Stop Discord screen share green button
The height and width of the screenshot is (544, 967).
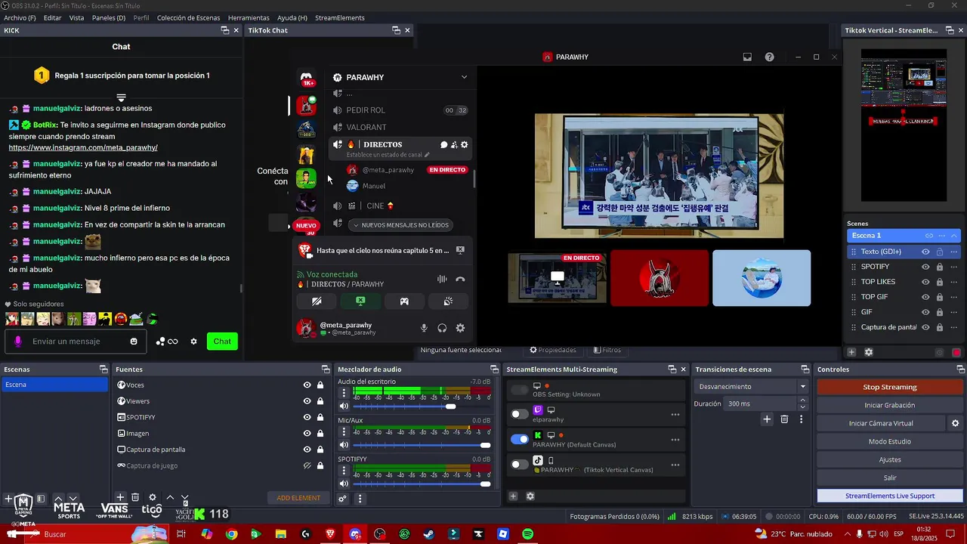360,301
